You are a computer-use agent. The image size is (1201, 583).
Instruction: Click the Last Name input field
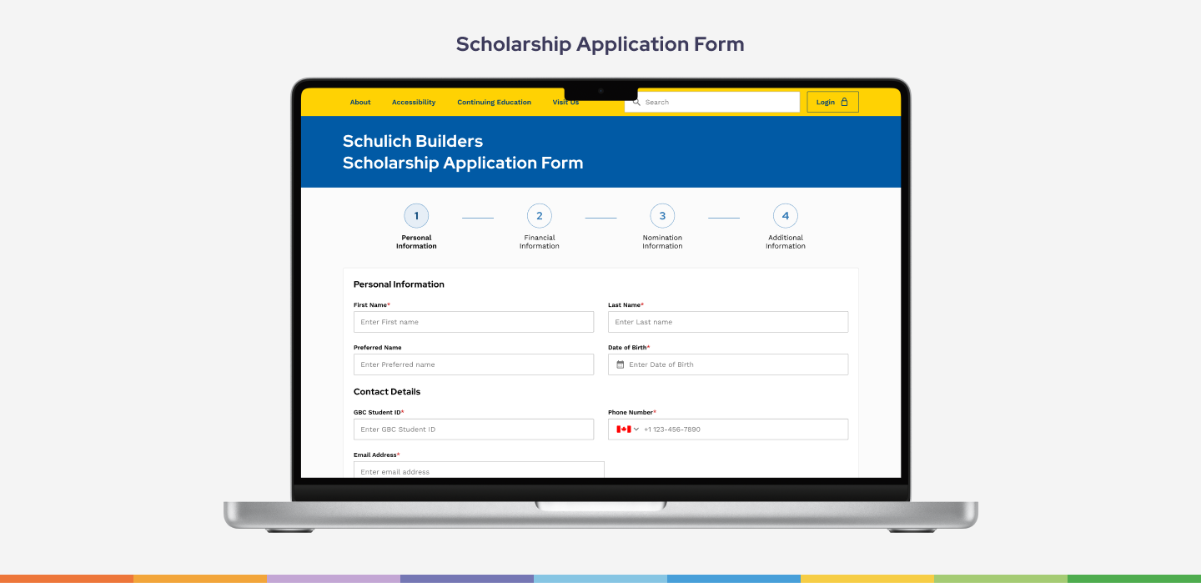pos(728,322)
